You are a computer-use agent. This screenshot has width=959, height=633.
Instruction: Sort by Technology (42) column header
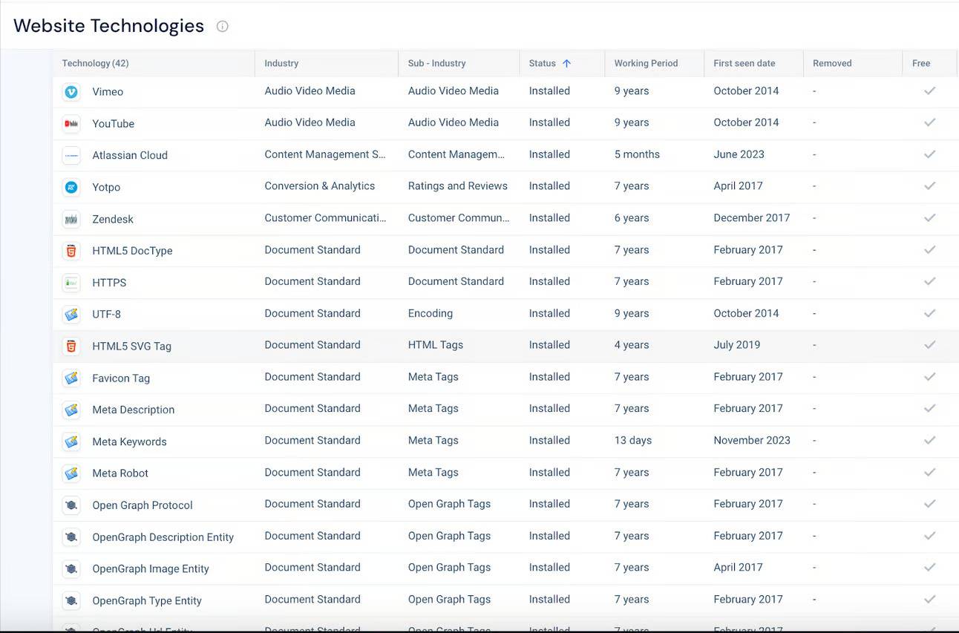tap(95, 63)
